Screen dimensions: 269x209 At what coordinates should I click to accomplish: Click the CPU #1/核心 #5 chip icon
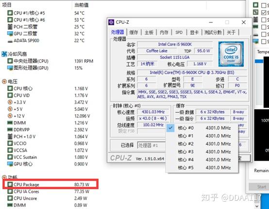(x=10, y=13)
